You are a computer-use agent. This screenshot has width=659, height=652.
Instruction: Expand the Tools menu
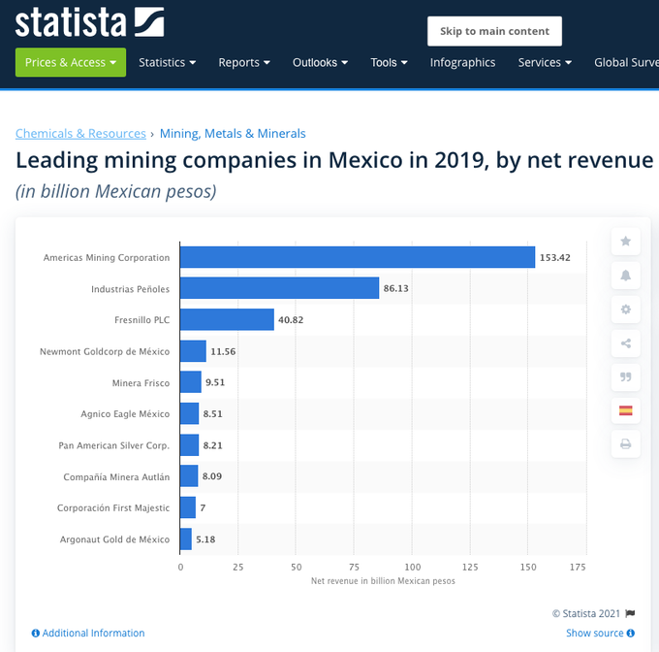[x=389, y=63]
